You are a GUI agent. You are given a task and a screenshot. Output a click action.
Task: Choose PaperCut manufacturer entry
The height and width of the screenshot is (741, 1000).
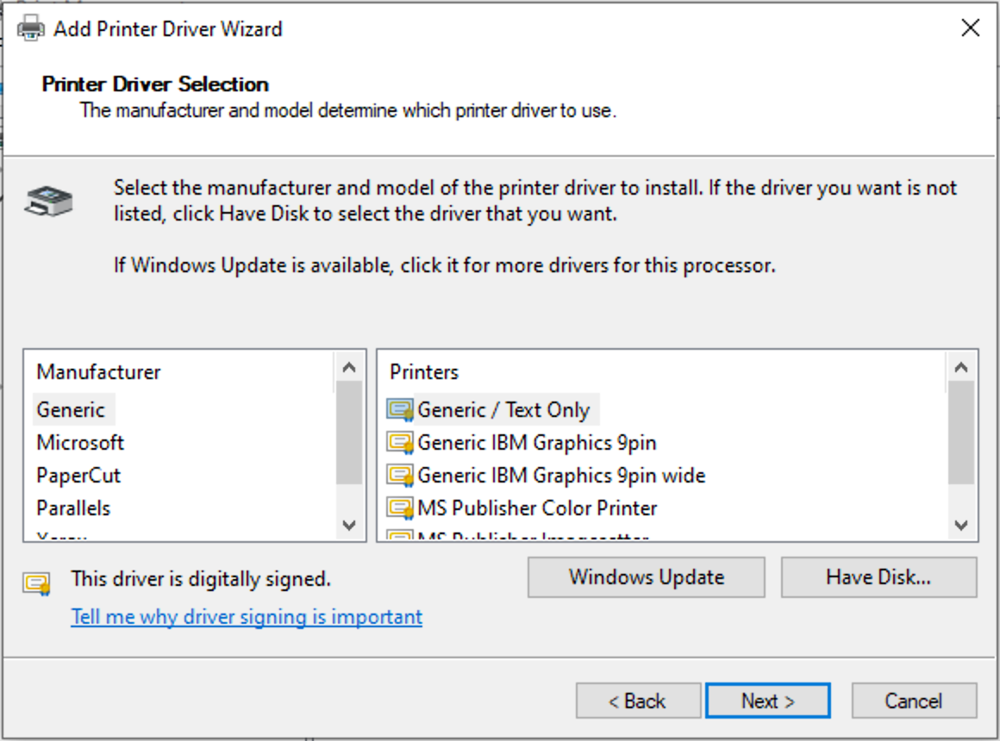click(78, 476)
